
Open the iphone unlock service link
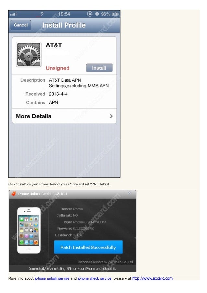[x=52, y=278]
